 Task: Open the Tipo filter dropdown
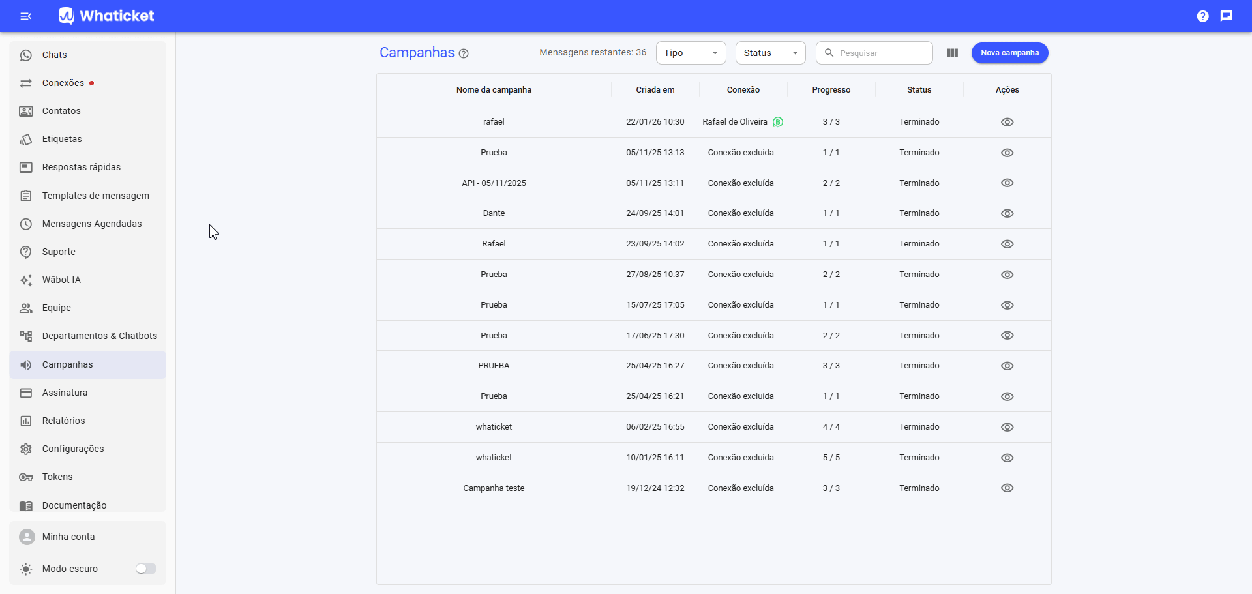(691, 53)
